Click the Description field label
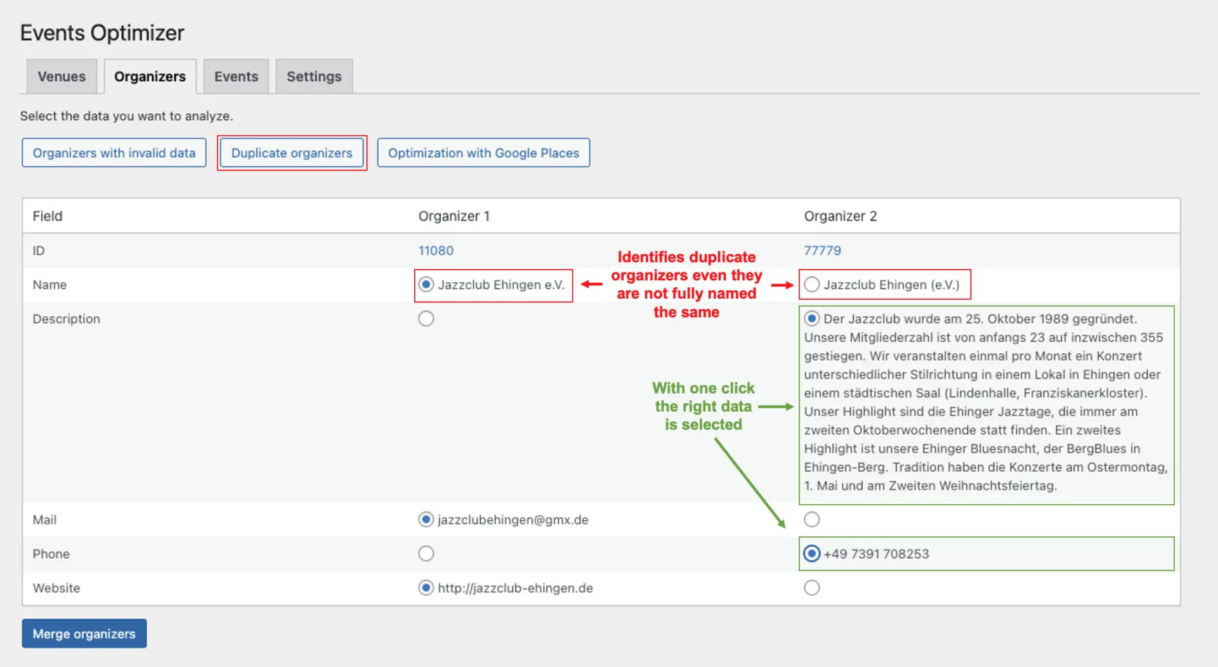This screenshot has width=1218, height=667. point(67,319)
